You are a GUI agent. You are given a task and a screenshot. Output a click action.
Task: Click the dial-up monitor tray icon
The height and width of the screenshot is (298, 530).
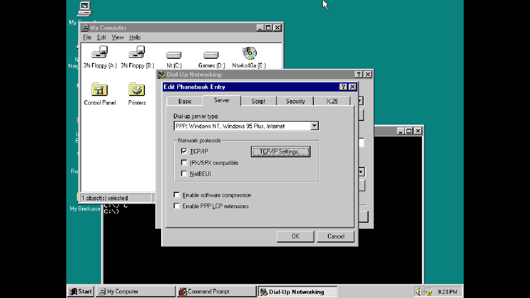point(428,292)
